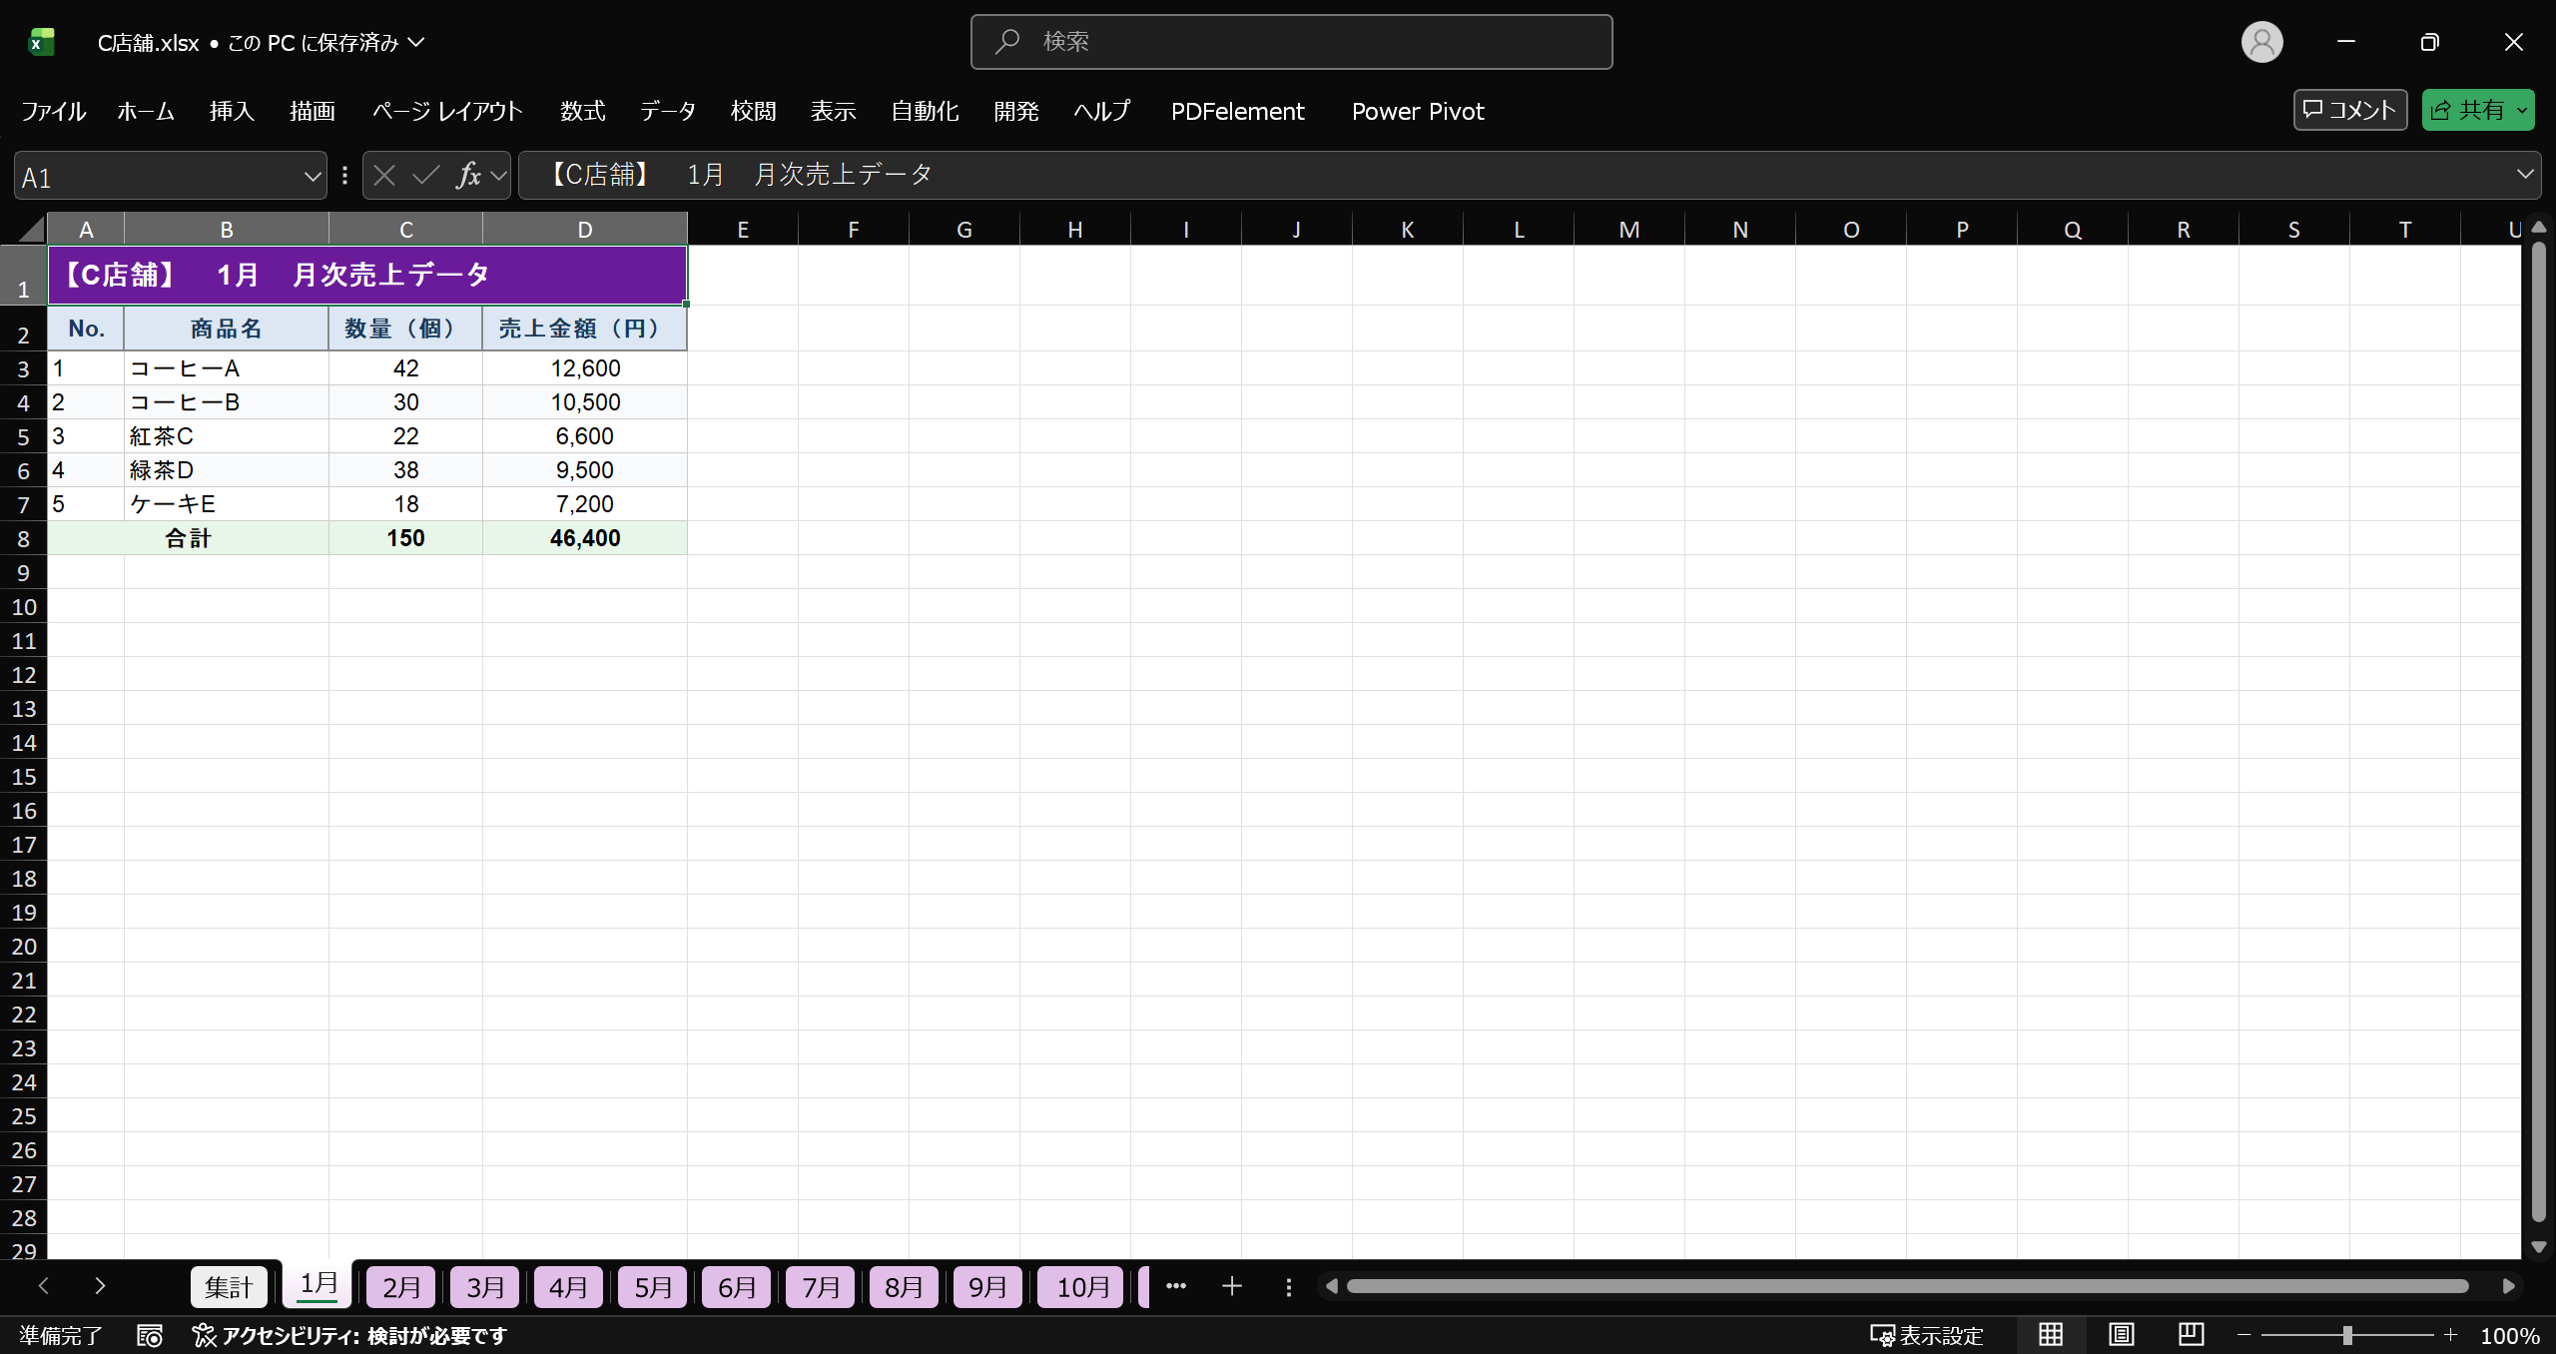Switch to page break preview view
The height and width of the screenshot is (1354, 2556).
(2191, 1335)
